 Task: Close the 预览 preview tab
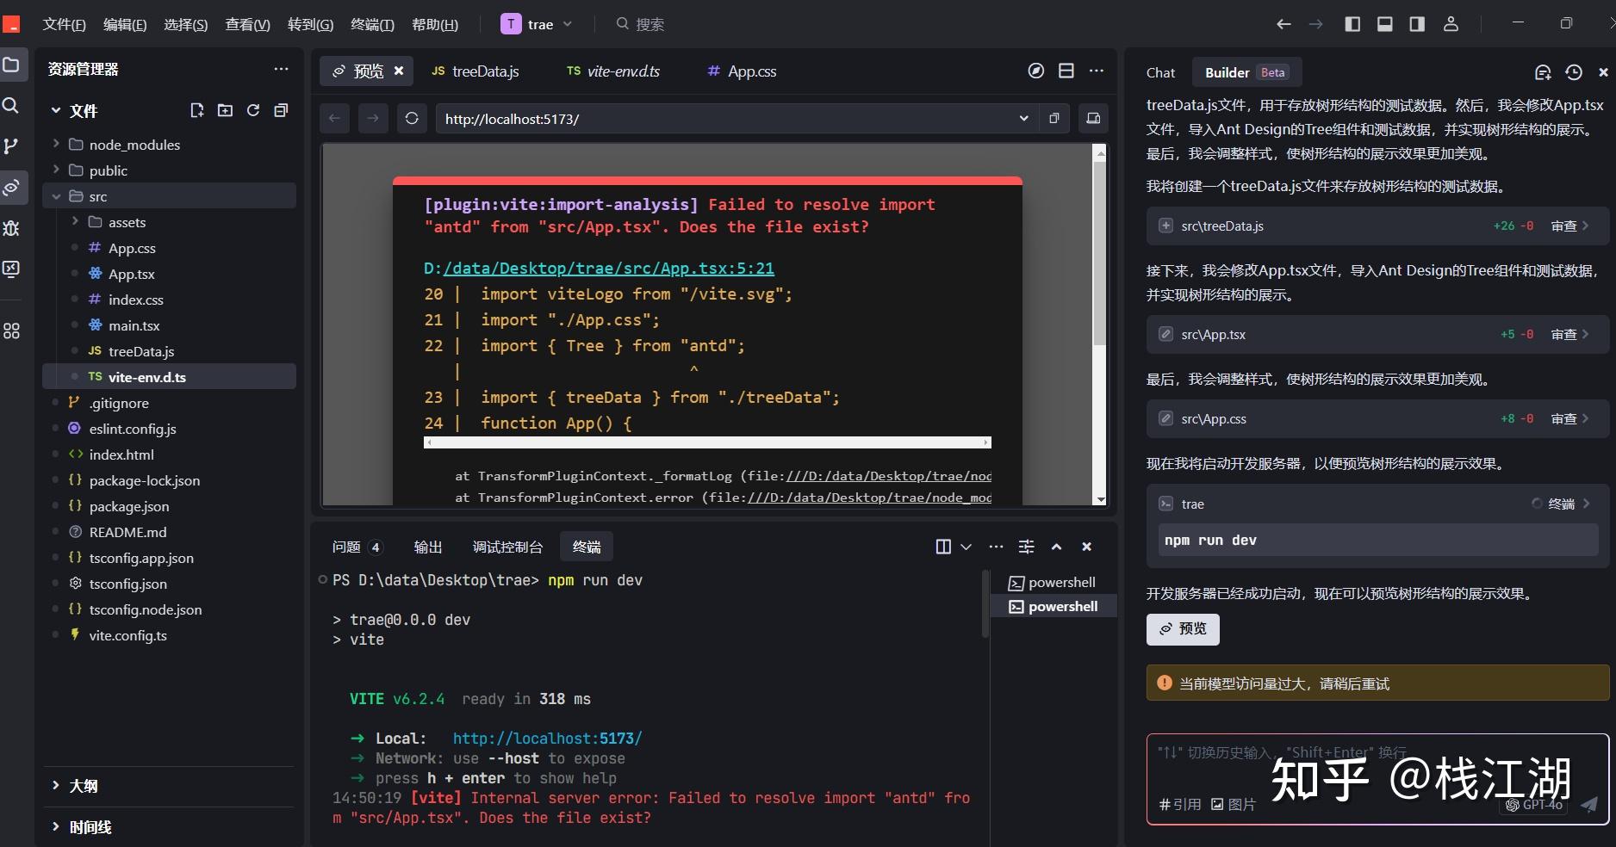[x=399, y=71]
